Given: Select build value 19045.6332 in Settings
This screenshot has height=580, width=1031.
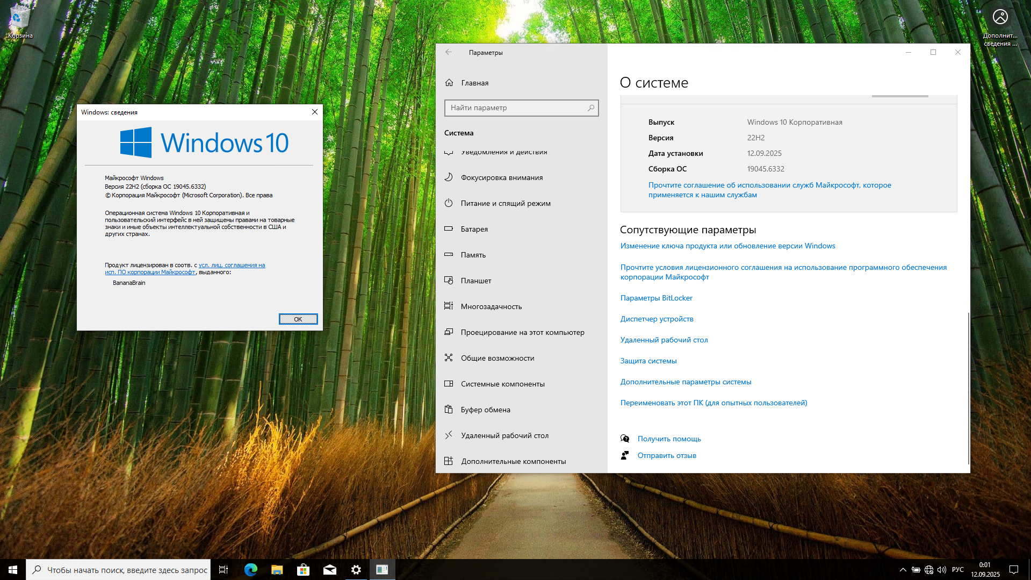Looking at the screenshot, I should click(765, 169).
